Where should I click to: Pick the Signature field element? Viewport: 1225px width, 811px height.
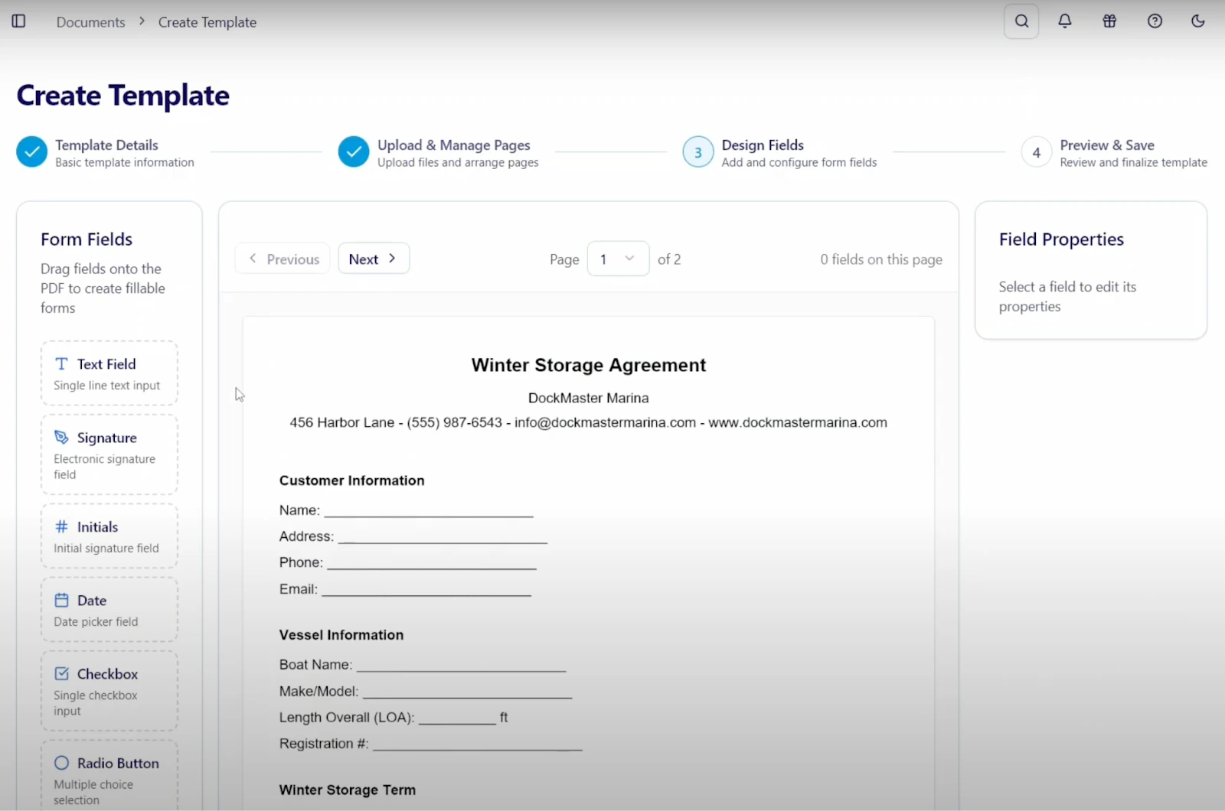[109, 454]
